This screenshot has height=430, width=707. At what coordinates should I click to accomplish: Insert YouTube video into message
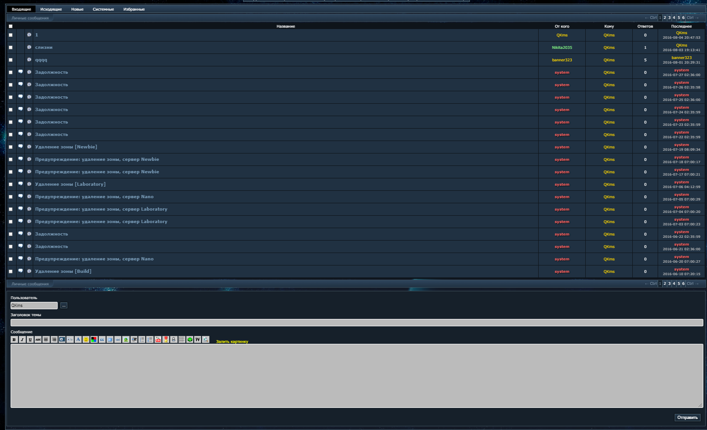pyautogui.click(x=158, y=340)
